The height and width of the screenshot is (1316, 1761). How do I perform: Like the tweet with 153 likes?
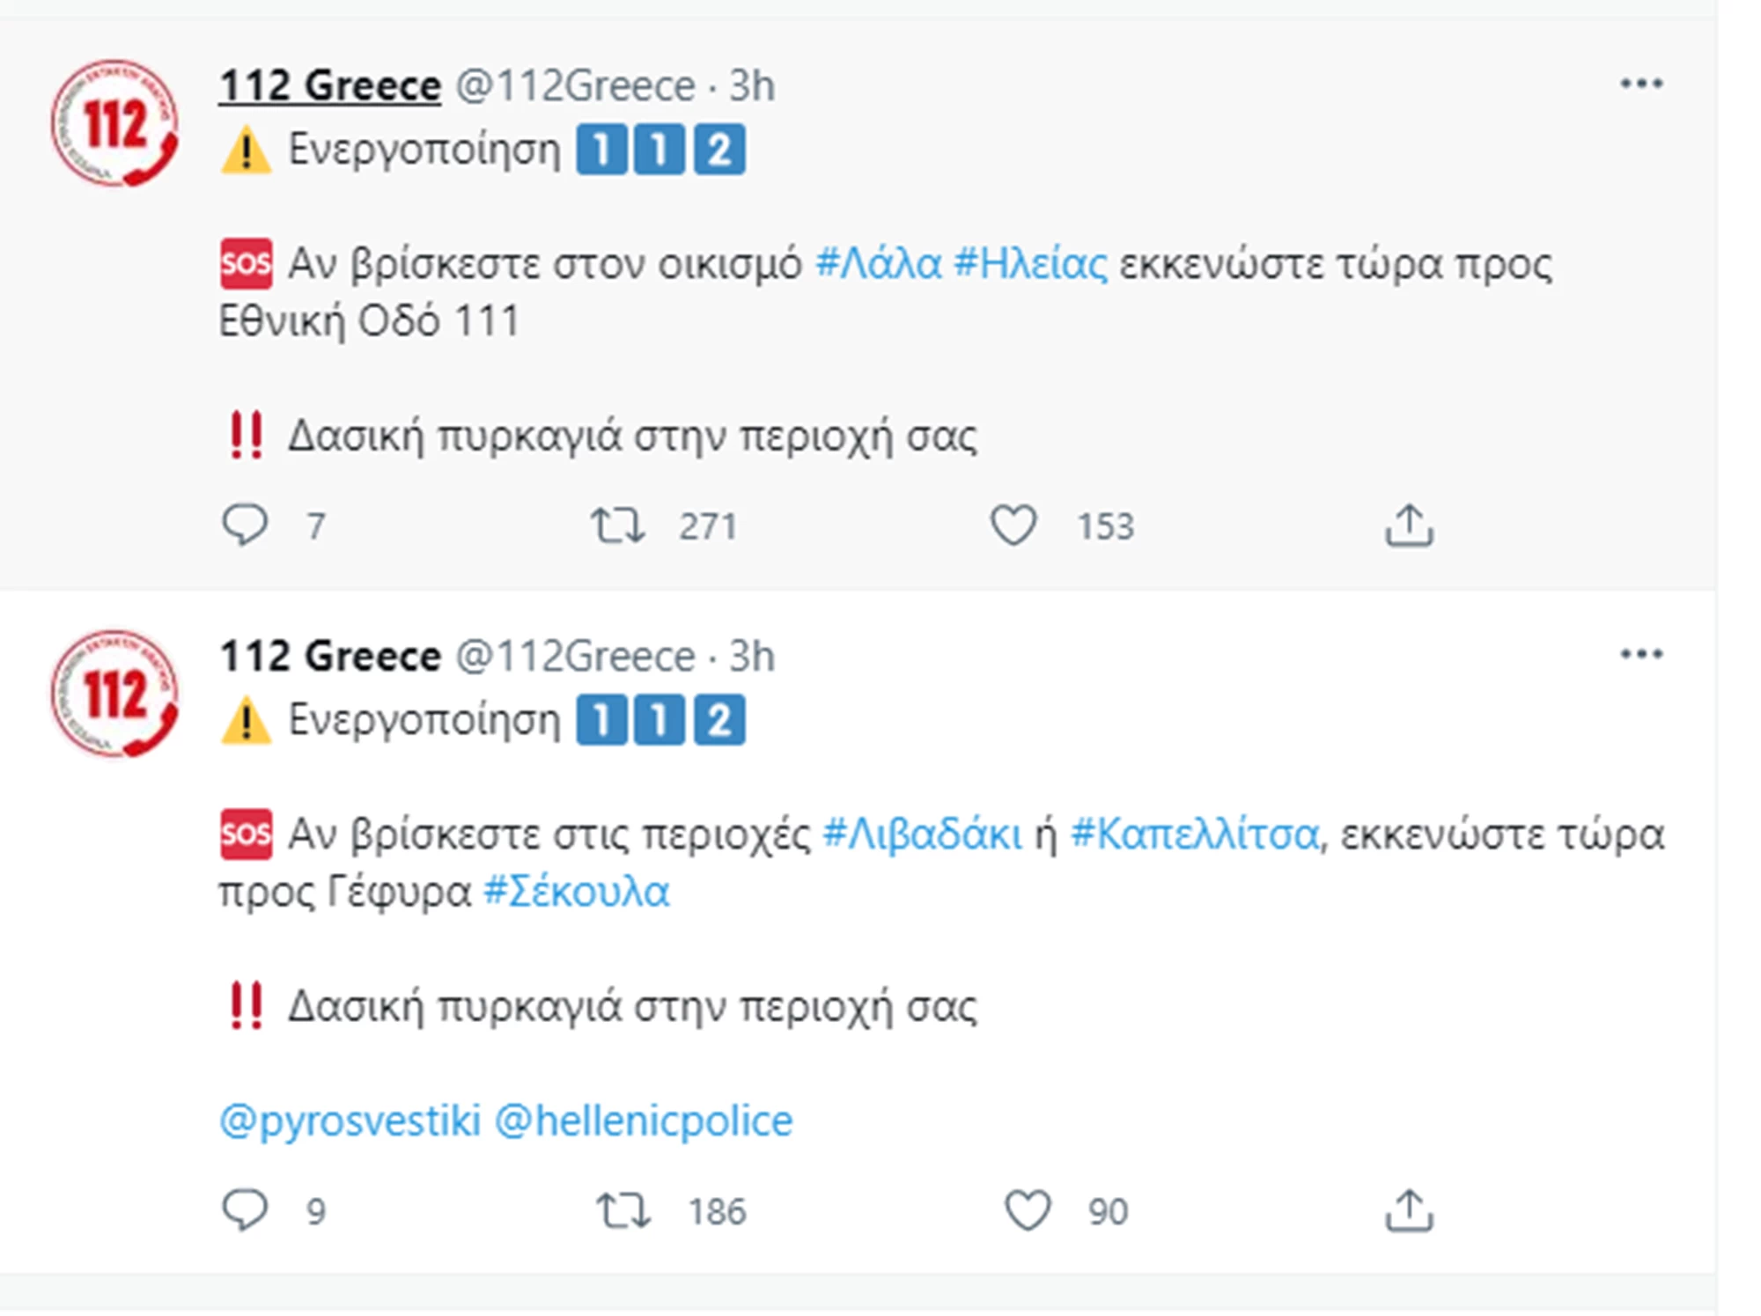point(1013,526)
